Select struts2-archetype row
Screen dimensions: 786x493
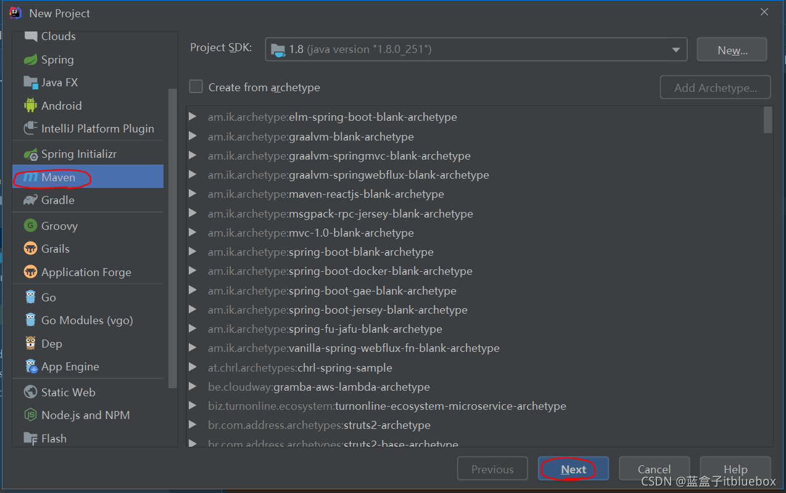475,425
